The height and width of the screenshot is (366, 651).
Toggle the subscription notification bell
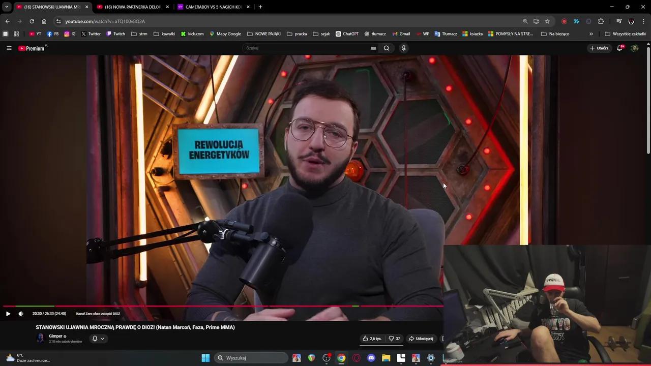tap(95, 339)
